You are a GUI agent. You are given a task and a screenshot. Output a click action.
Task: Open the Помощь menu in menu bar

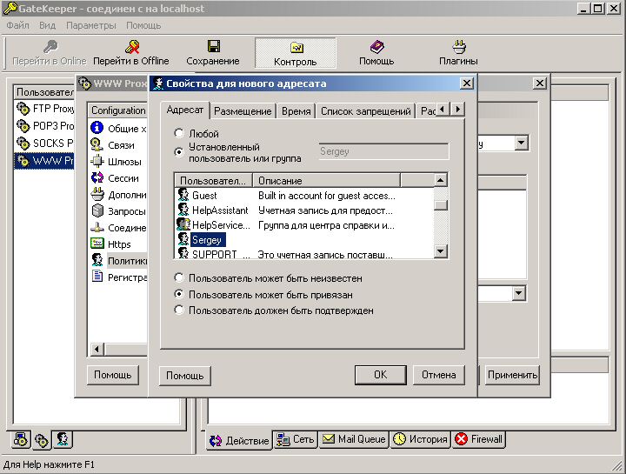coord(143,25)
